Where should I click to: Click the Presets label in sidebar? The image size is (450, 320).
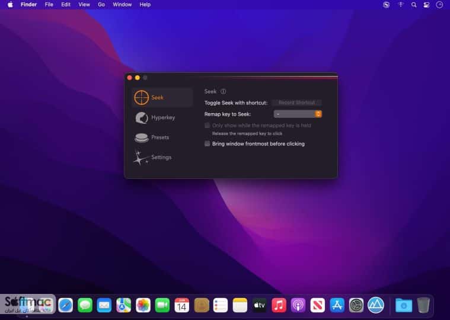pyautogui.click(x=160, y=137)
